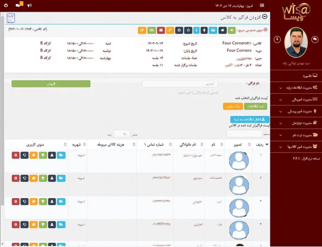Viewport: 322px width, 247px height.
Task: Expand مدیریت اطلاعات پایه menu
Action: (296, 88)
